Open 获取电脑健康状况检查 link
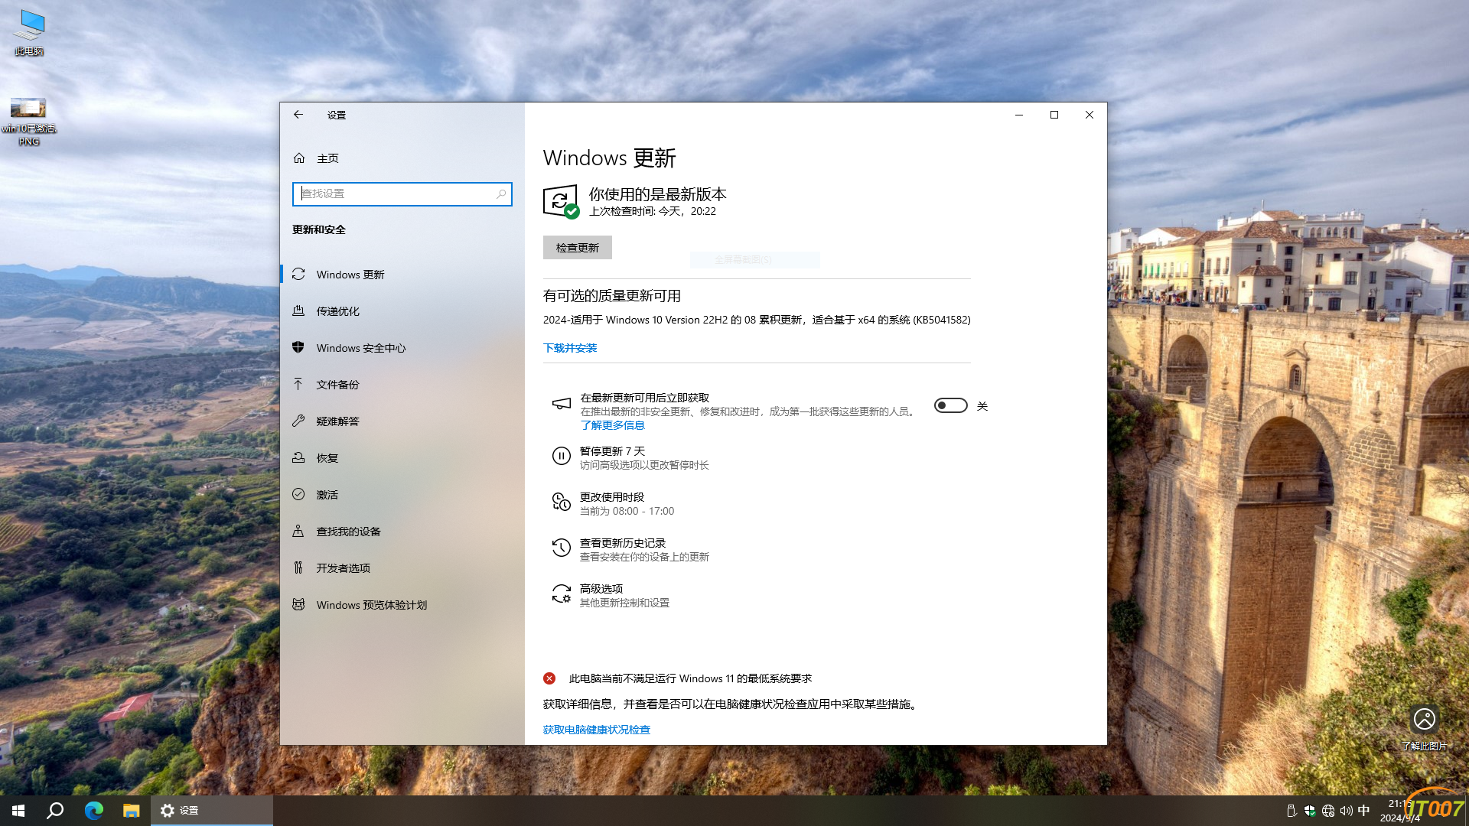 (597, 730)
